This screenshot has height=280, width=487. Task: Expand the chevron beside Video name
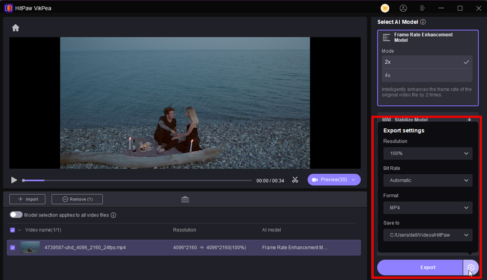coord(19,230)
